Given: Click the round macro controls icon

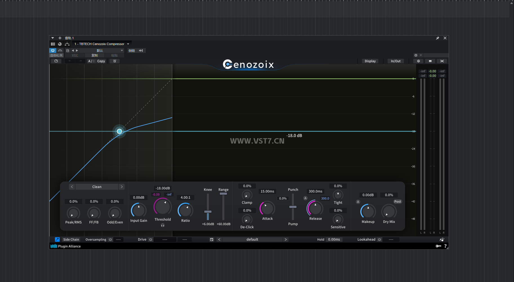Looking at the screenshot, I should point(60,44).
